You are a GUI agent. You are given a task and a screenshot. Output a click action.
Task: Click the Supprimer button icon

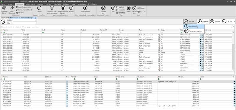point(200,21)
